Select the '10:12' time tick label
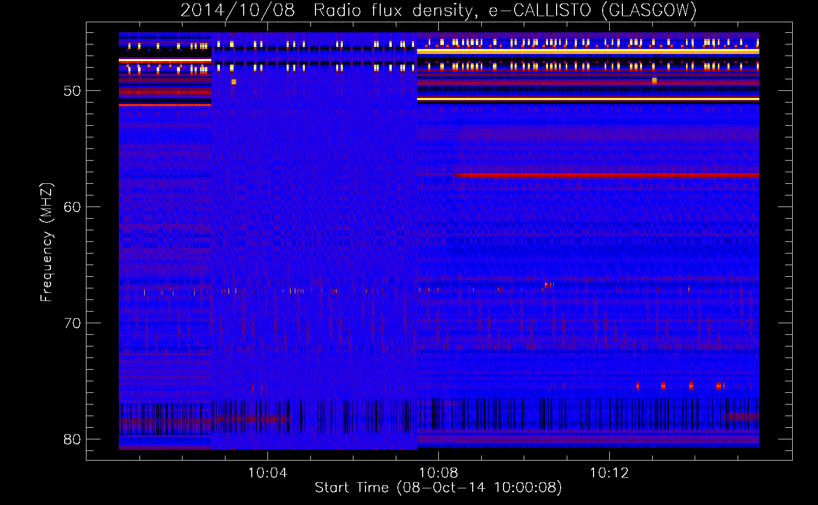The width and height of the screenshot is (818, 505). point(609,473)
